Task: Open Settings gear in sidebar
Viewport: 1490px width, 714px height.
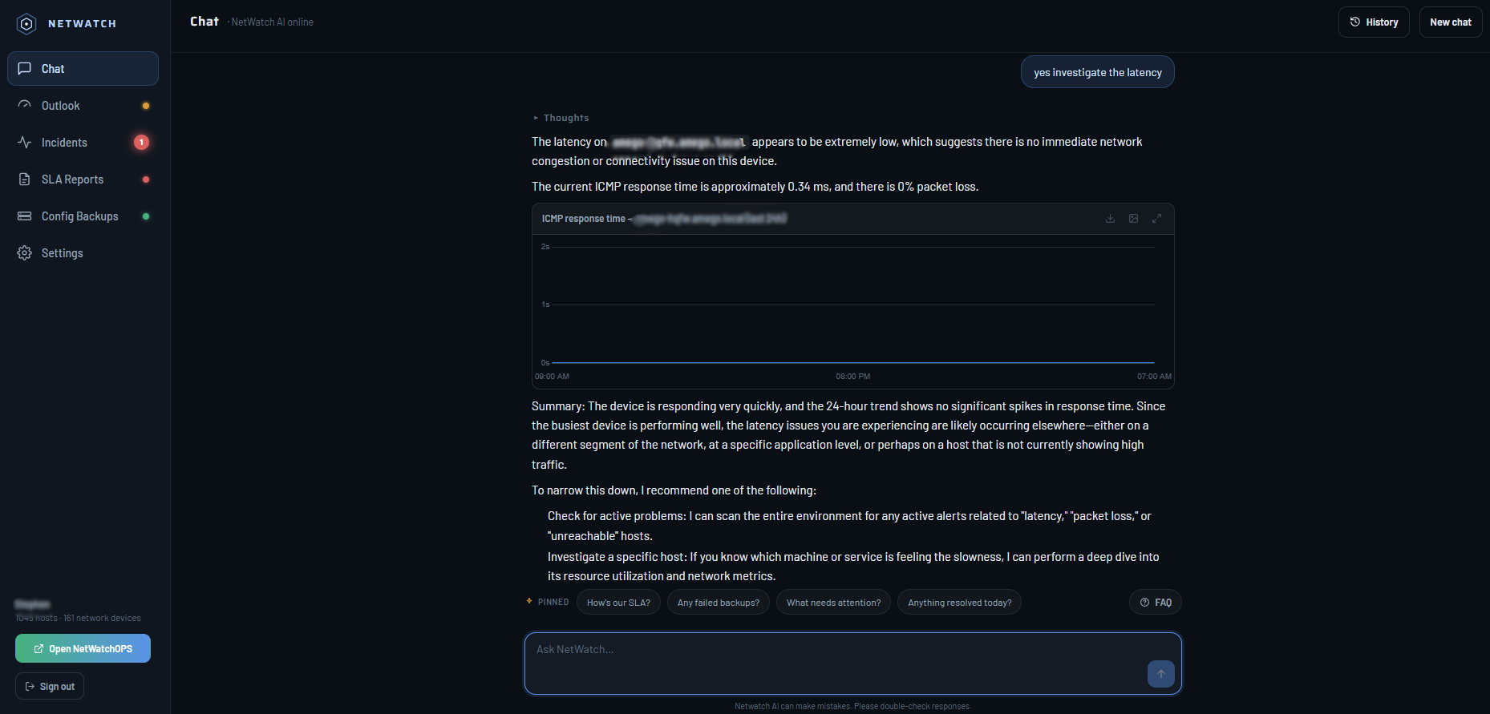Action: click(25, 253)
